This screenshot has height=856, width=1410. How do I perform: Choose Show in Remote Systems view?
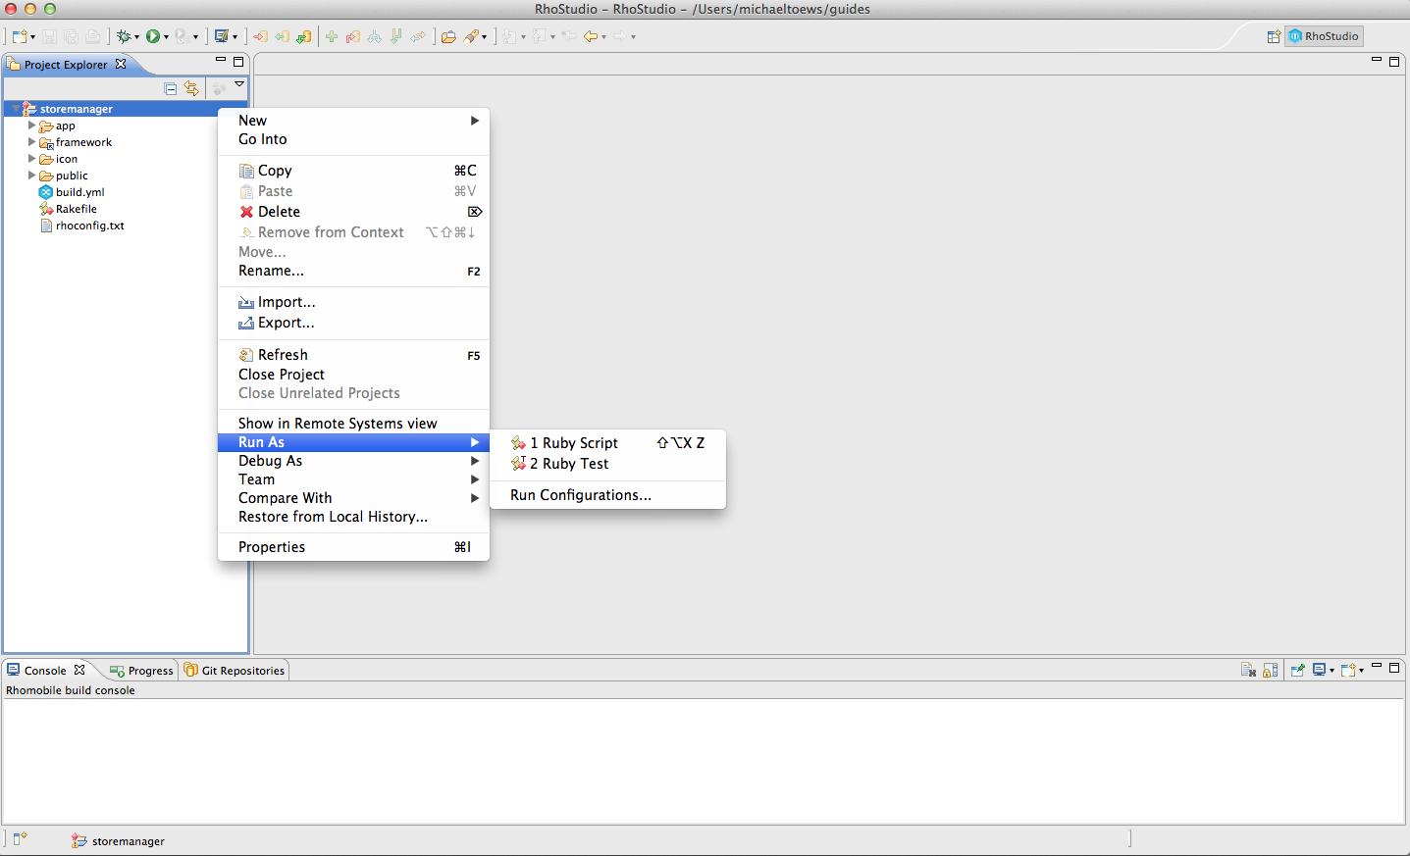(x=353, y=424)
